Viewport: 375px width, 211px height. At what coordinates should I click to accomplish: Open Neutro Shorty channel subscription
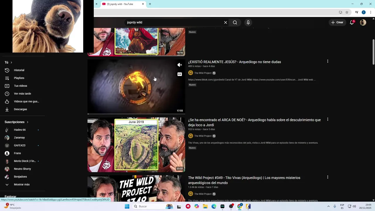click(22, 169)
